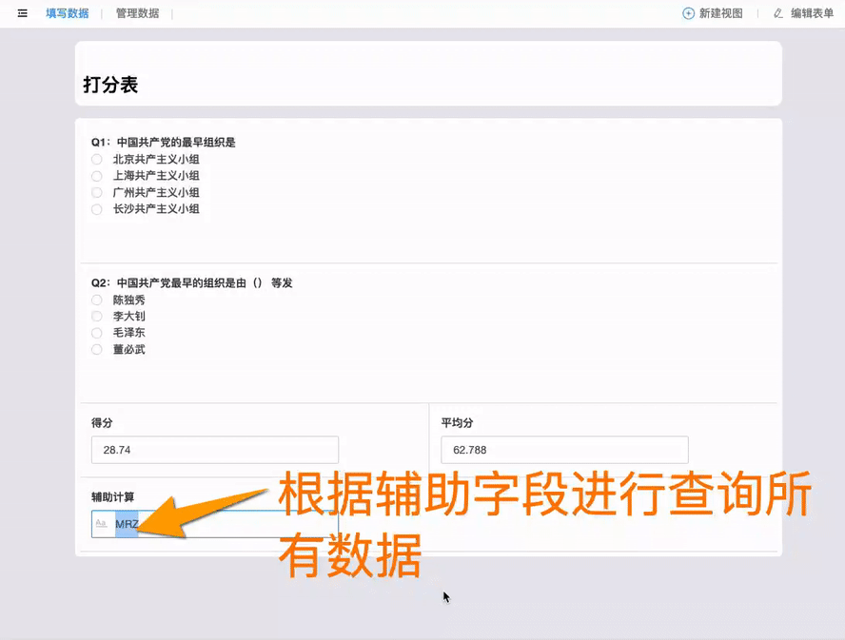Click the highlighted MRZ text
The image size is (845, 640).
pos(128,523)
